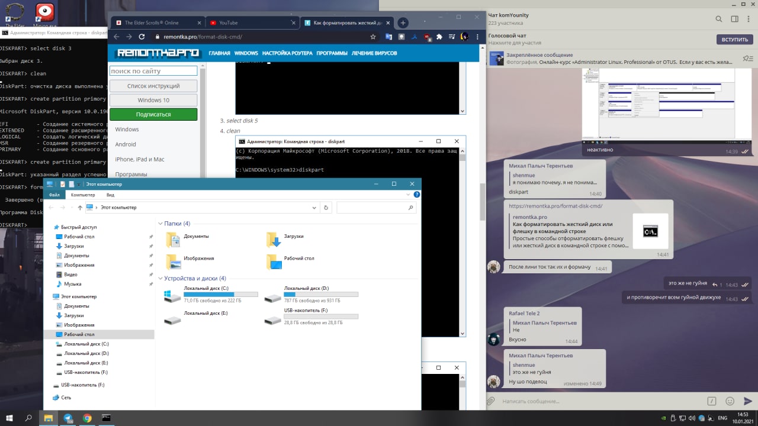This screenshot has width=758, height=426.
Task: Open ЛЕЧЕНИЕ ВИРУСОВ site link
Action: [x=374, y=53]
